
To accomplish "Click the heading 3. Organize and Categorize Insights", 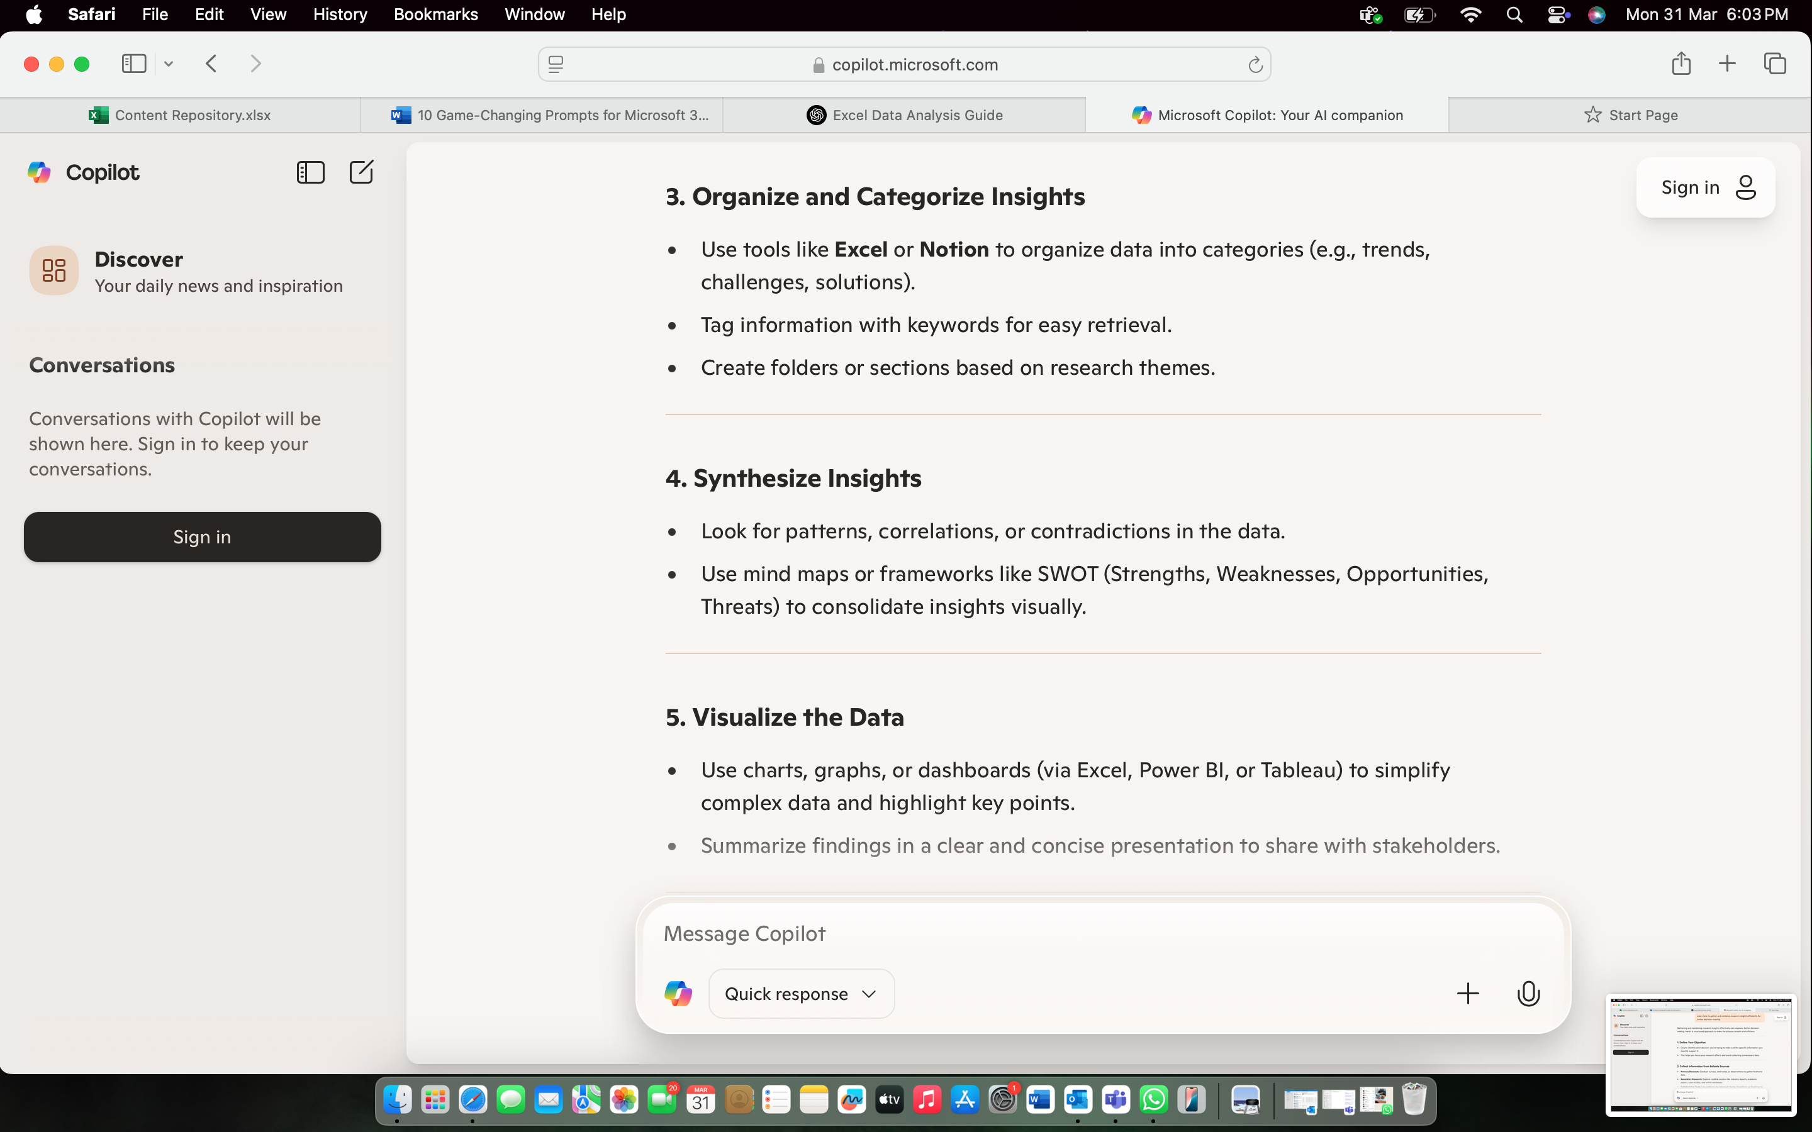I will click(x=875, y=196).
